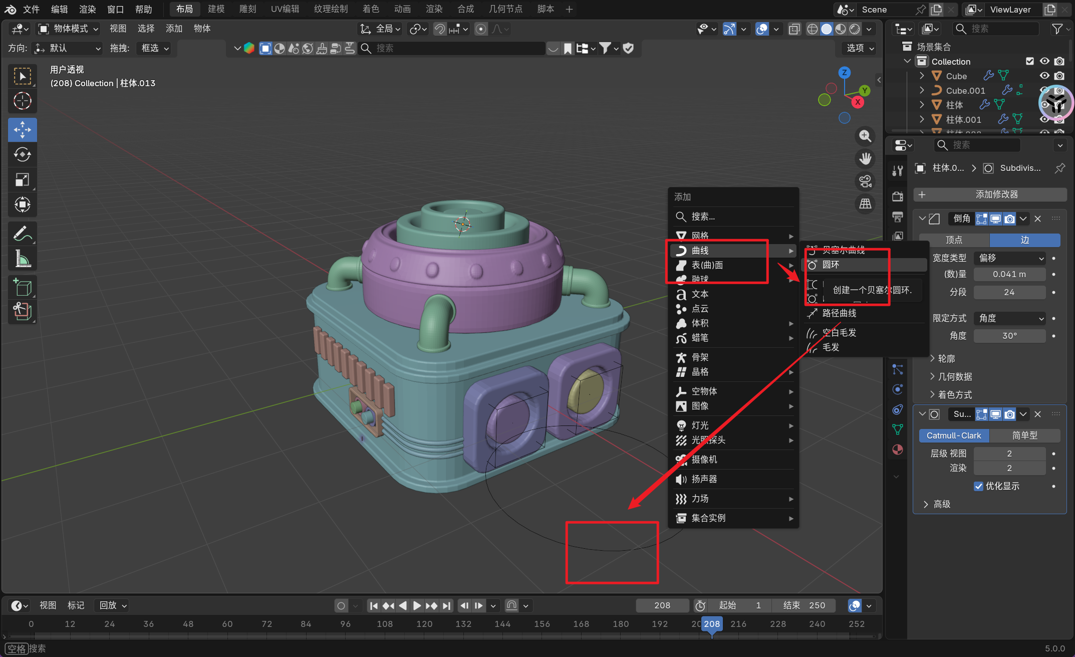This screenshot has width=1075, height=657.
Task: Select the 简单型 subdivision button
Action: coord(1024,435)
